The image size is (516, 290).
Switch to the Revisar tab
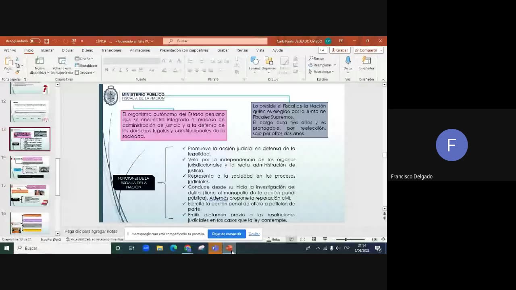(x=242, y=50)
